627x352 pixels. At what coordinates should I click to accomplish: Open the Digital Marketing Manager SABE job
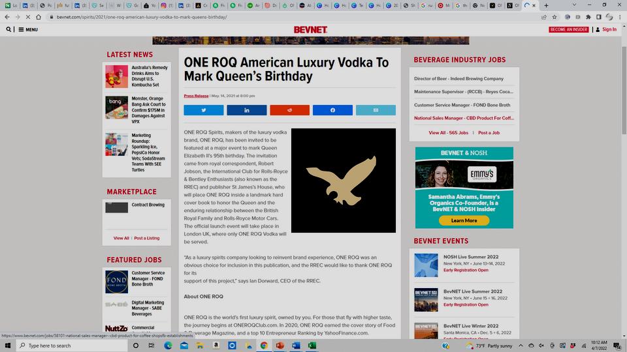pos(148,308)
